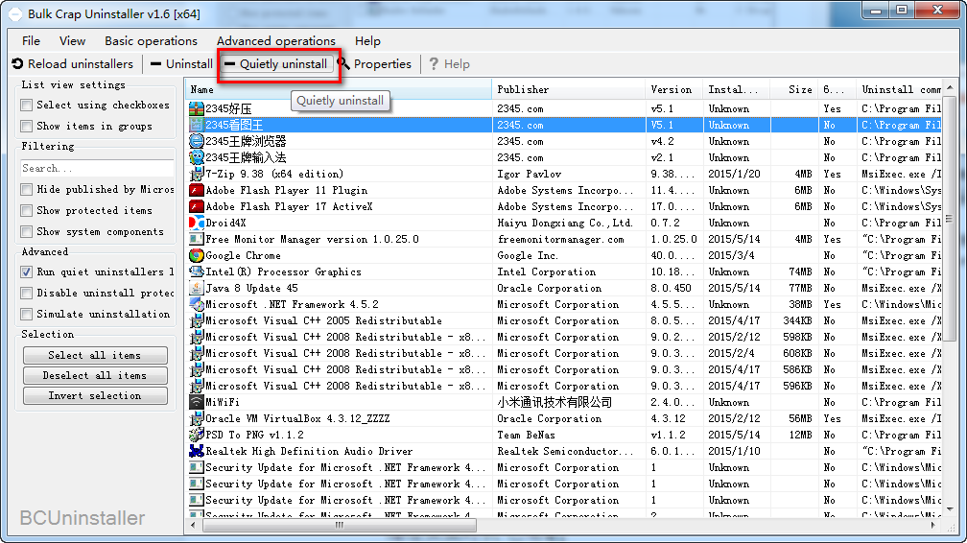The width and height of the screenshot is (967, 543).
Task: Click the Realtek Audio Driver icon
Action: coord(196,451)
